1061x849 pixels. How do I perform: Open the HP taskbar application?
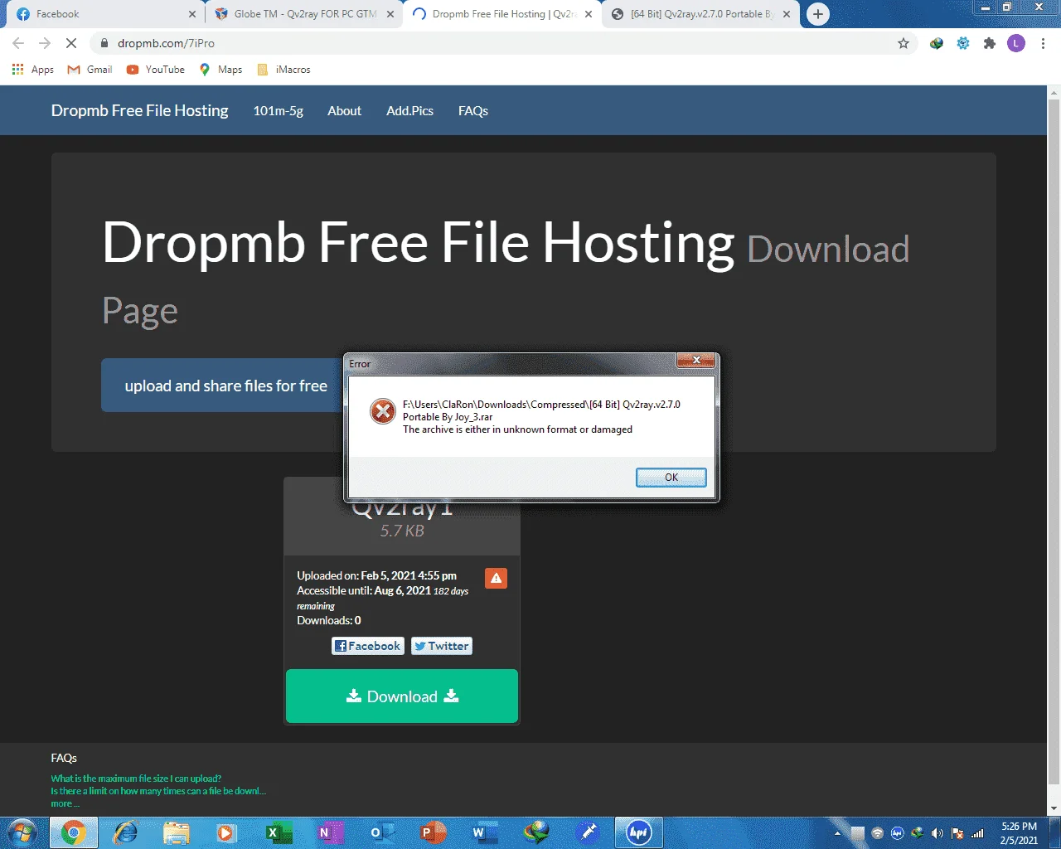coord(638,832)
